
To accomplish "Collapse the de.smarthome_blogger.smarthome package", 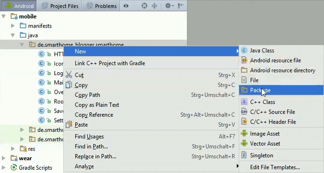I will tap(22, 45).
